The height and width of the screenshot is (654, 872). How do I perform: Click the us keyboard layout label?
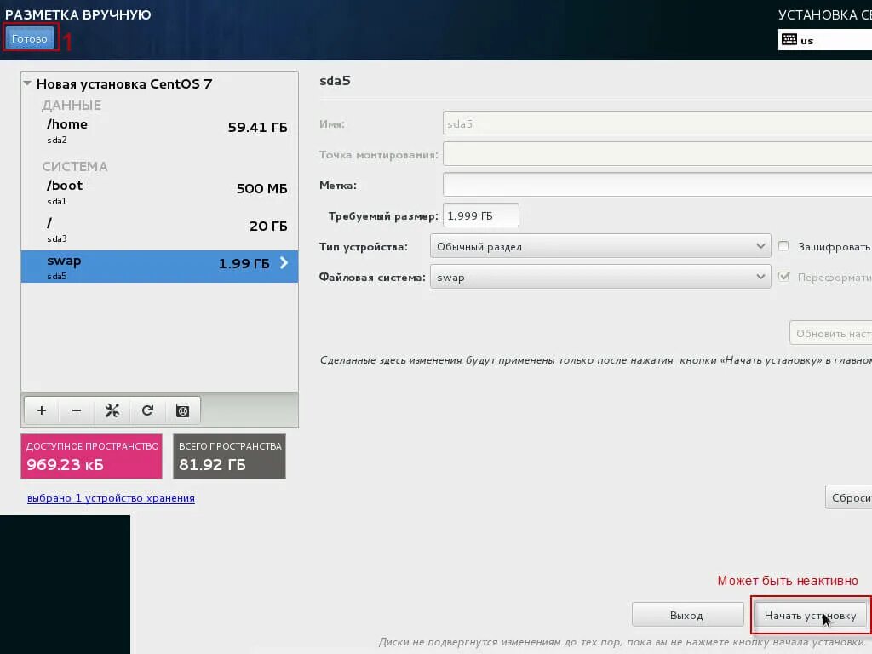(x=807, y=41)
